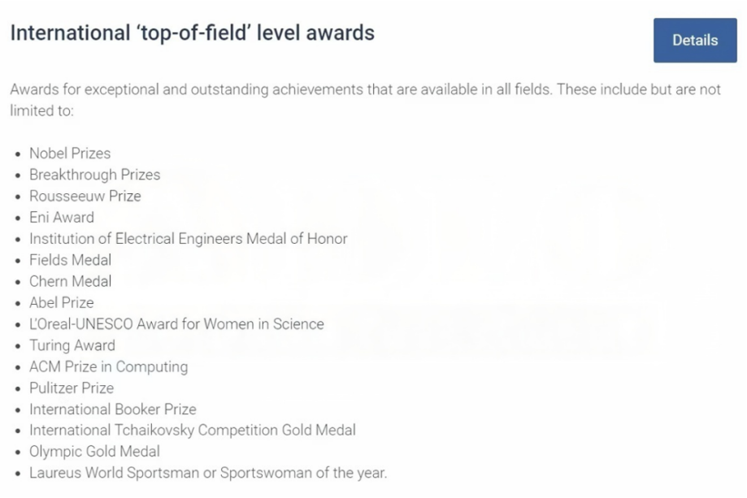Select the Pulitzer Prize item
The image size is (747, 498).
(x=72, y=388)
